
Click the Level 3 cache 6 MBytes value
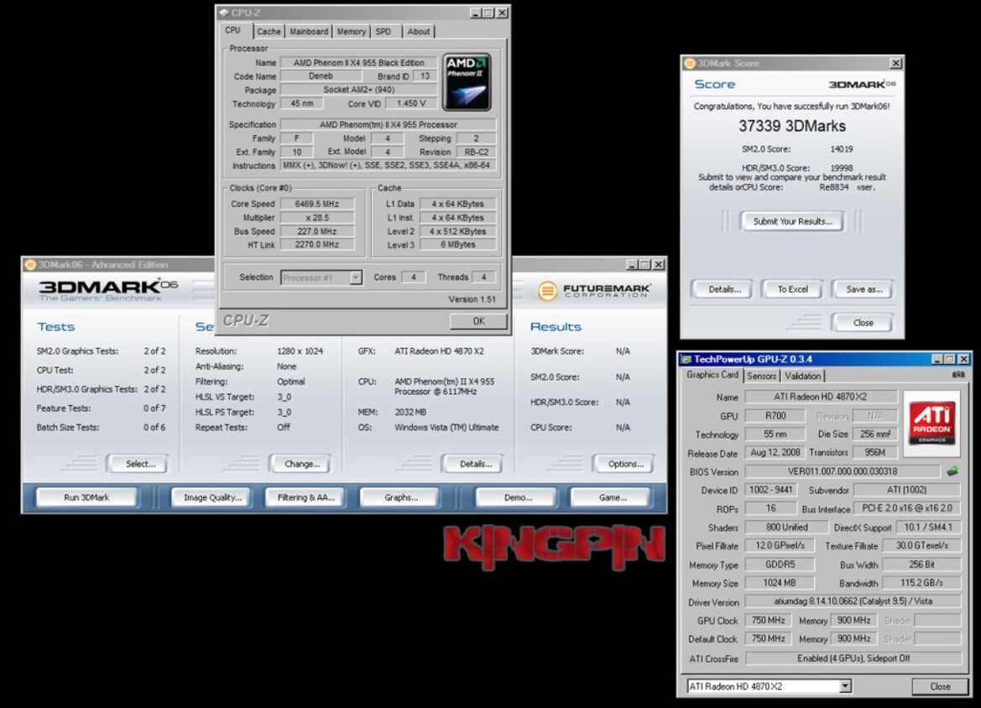pos(458,245)
